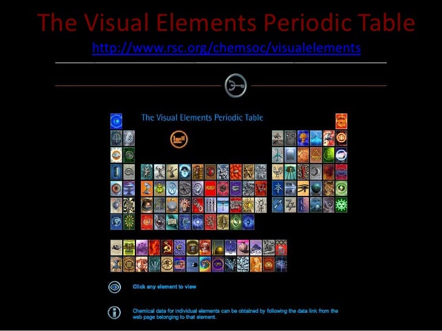Open the Gallium rooster tile
The width and height of the screenshot is (442, 331).
click(277, 172)
